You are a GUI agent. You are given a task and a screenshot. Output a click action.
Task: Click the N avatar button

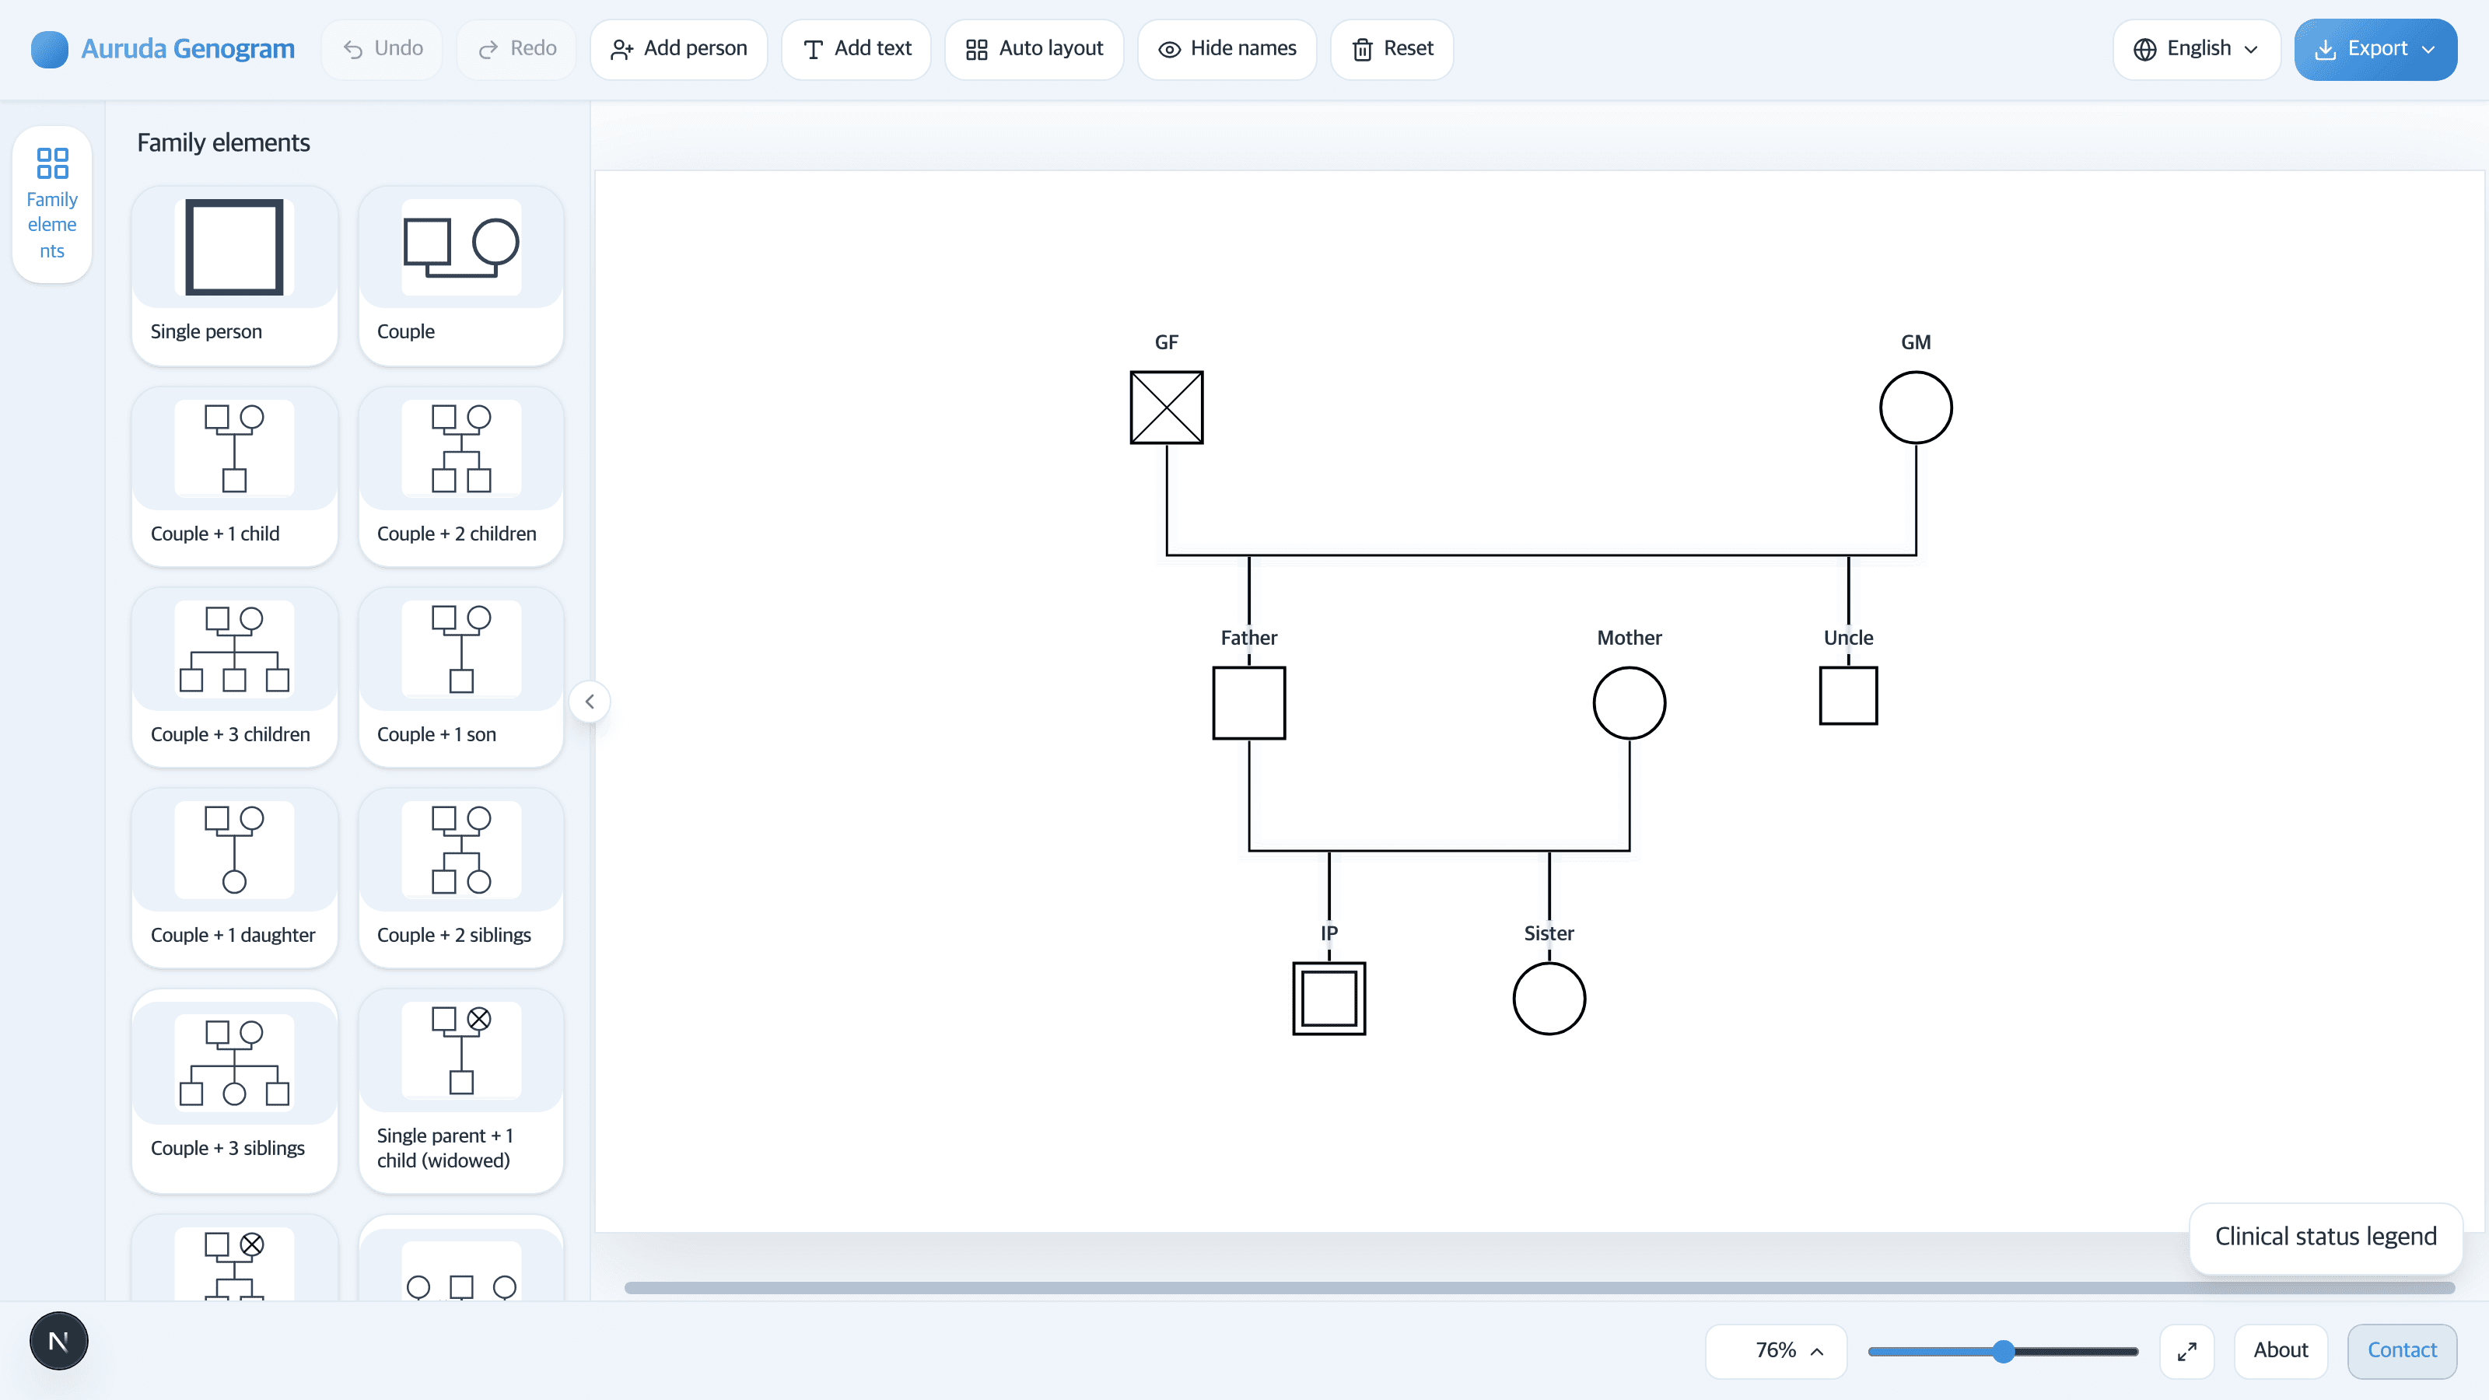pyautogui.click(x=58, y=1341)
